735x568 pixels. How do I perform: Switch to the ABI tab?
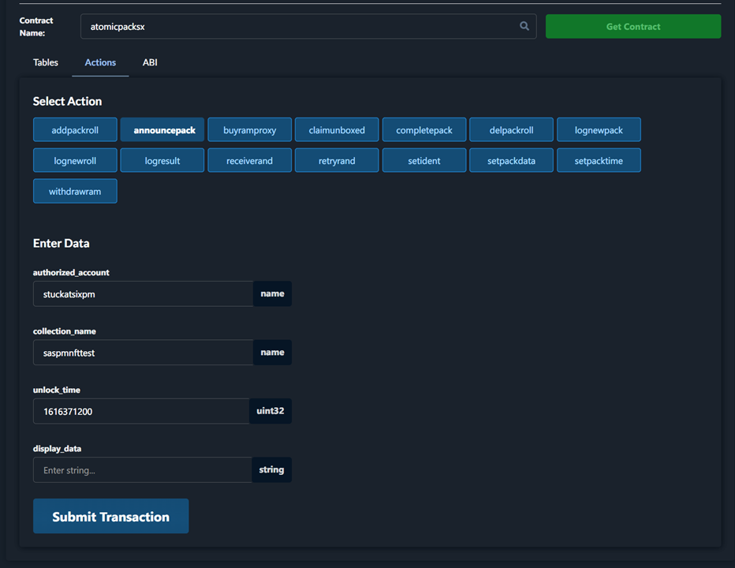pyautogui.click(x=150, y=62)
